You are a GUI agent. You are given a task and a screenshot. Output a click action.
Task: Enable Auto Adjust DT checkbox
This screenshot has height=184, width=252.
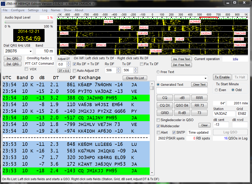click(74, 70)
